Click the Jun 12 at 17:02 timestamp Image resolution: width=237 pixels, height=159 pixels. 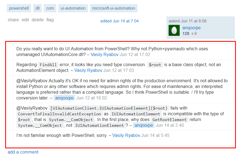pyautogui.click(x=135, y=54)
